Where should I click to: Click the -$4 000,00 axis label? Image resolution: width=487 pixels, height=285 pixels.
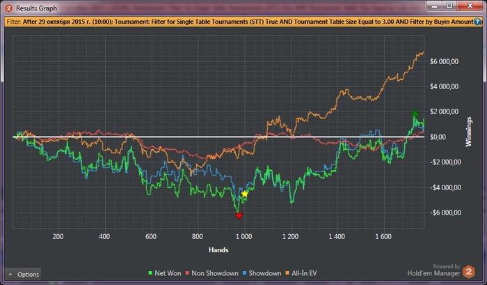(445, 187)
